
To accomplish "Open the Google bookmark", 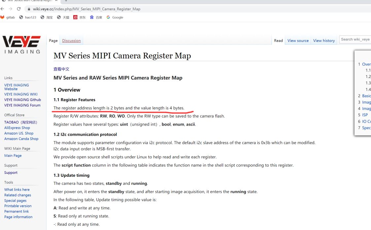I will coord(115,18).
